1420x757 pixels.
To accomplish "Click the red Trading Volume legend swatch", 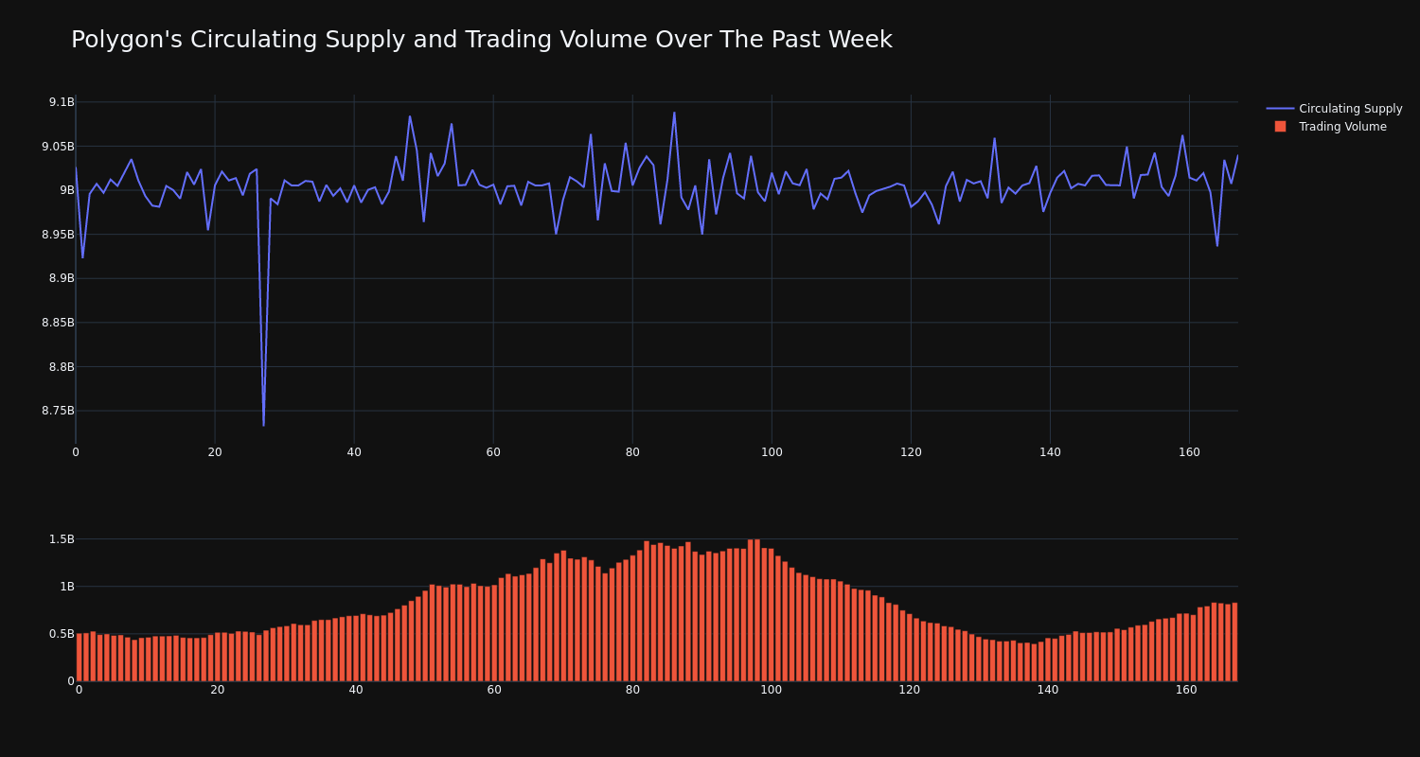I will (1280, 127).
